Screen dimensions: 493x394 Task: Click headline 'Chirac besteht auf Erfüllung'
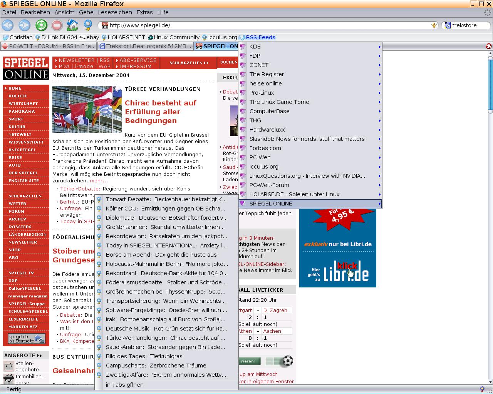(160, 112)
